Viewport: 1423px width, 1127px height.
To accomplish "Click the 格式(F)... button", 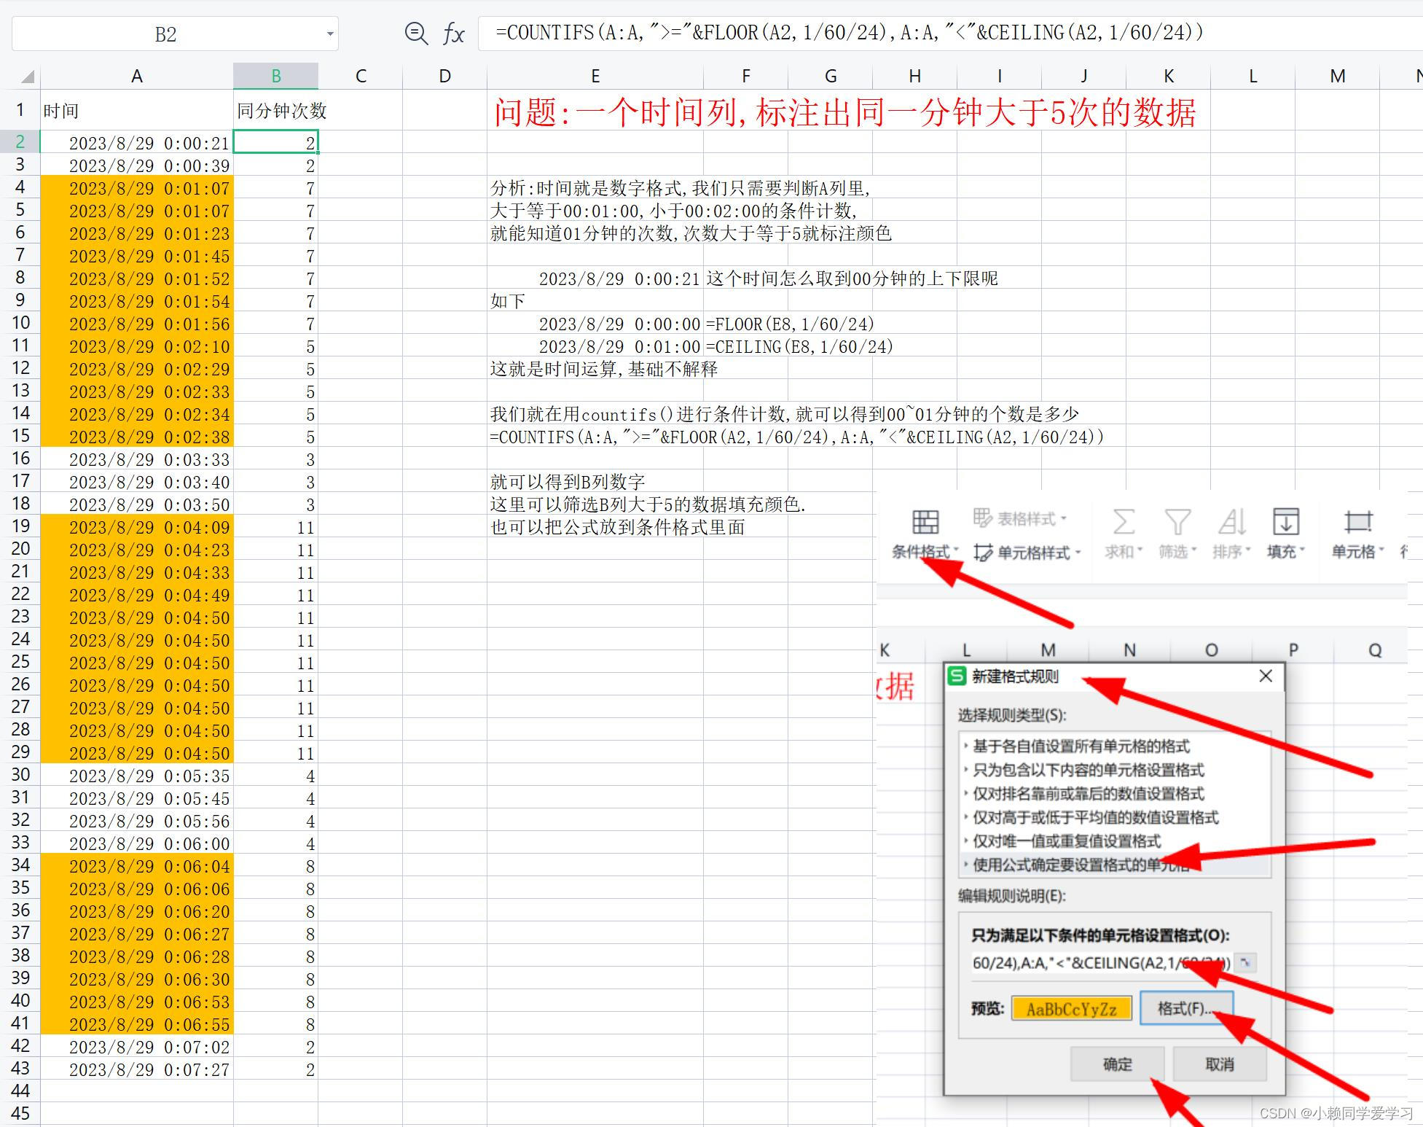I will tap(1186, 1008).
